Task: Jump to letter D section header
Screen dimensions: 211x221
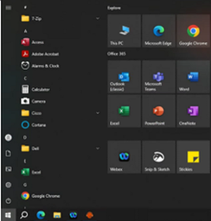Action: pyautogui.click(x=25, y=137)
